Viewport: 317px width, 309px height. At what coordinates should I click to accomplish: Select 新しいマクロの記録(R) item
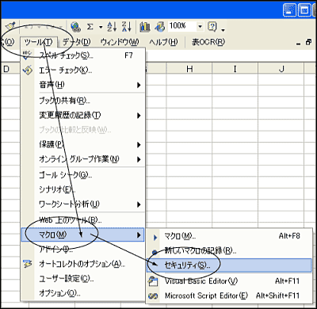click(x=229, y=250)
